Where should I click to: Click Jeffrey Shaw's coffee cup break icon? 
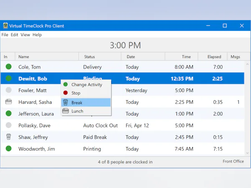(x=8, y=137)
